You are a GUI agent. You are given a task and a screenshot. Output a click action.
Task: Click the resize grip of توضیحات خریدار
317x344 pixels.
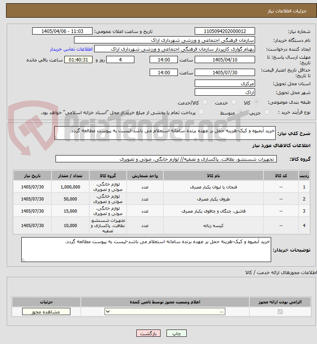[23, 260]
